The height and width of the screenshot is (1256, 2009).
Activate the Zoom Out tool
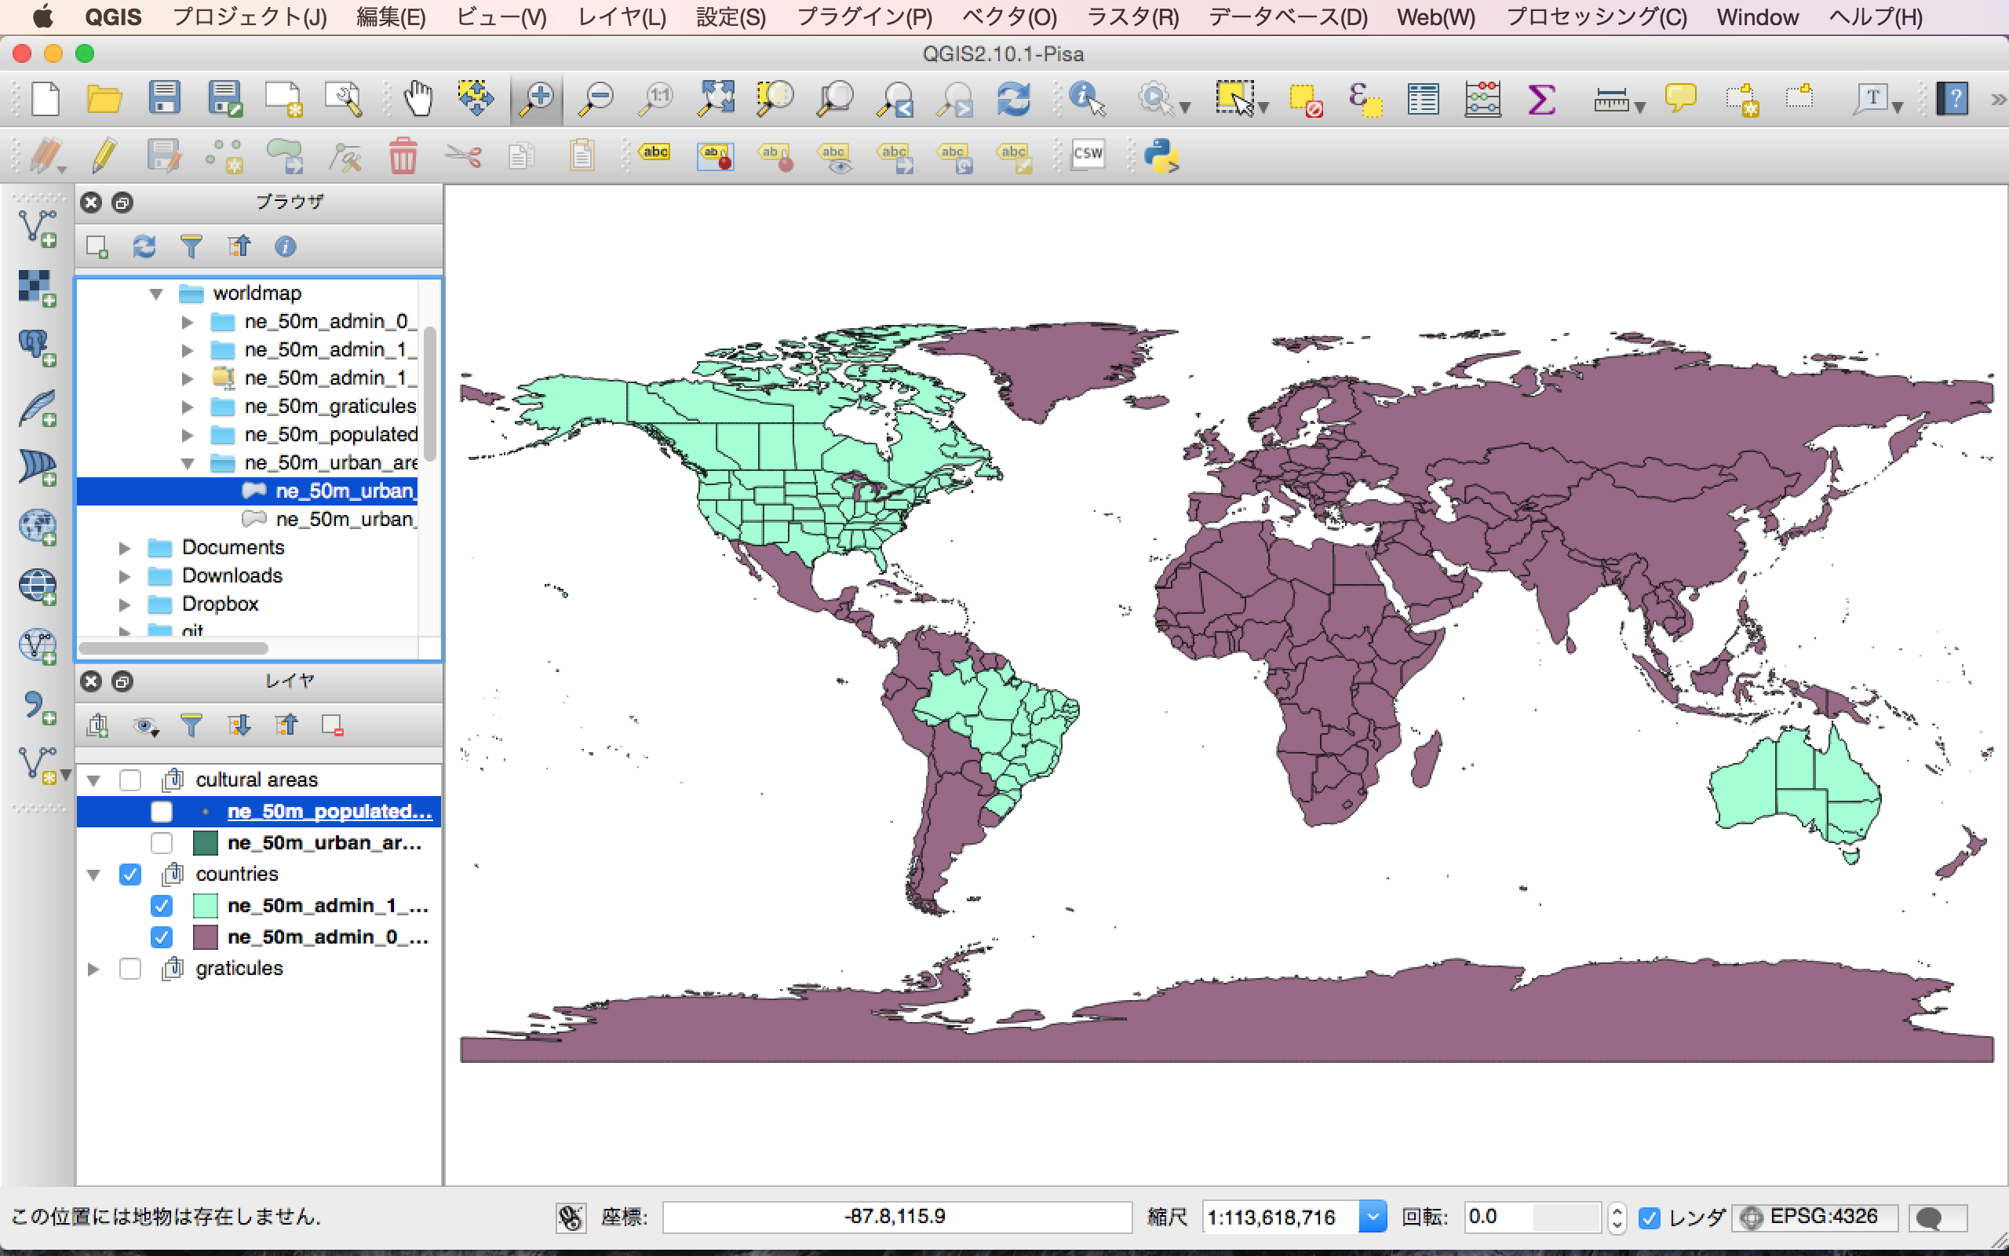[596, 99]
